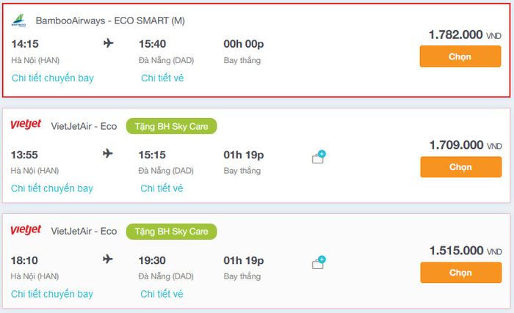
Task: Click the airplane icon on the 18:10 flight
Action: coord(109,259)
